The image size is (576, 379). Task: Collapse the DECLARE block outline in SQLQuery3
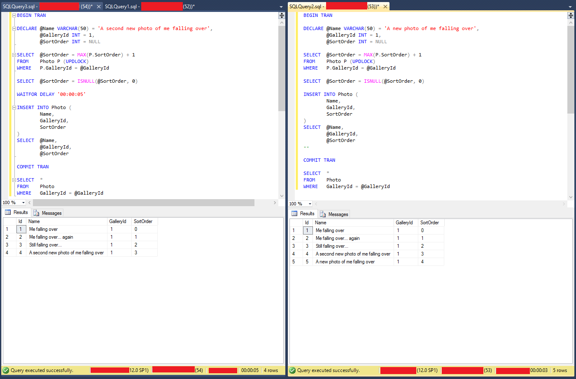(x=14, y=28)
